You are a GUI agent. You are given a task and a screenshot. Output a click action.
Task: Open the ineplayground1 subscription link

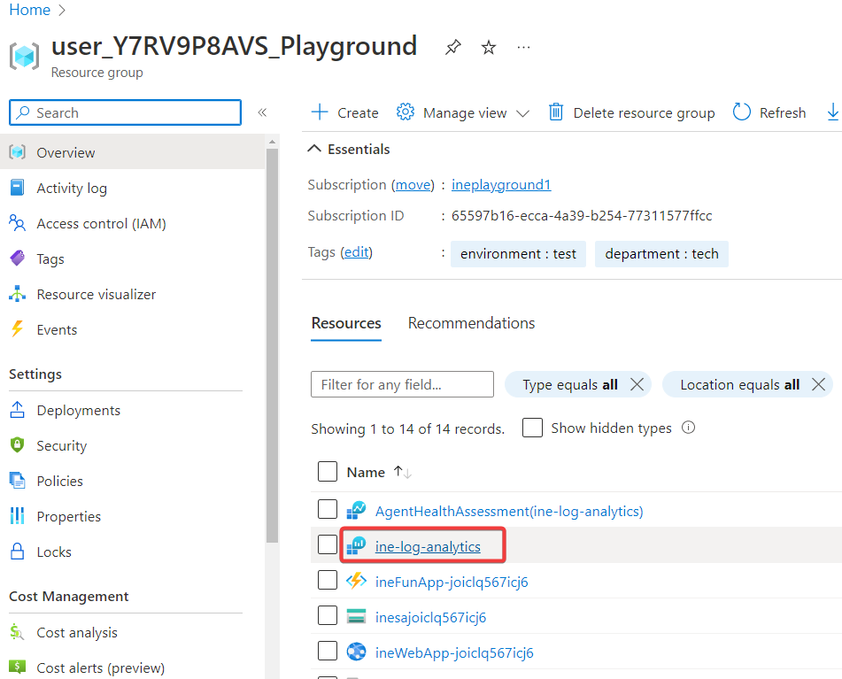(x=501, y=185)
